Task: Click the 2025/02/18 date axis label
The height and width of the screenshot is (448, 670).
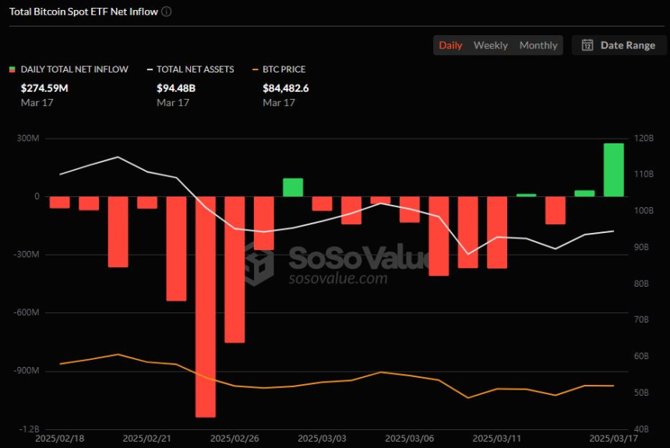Action: coord(60,439)
